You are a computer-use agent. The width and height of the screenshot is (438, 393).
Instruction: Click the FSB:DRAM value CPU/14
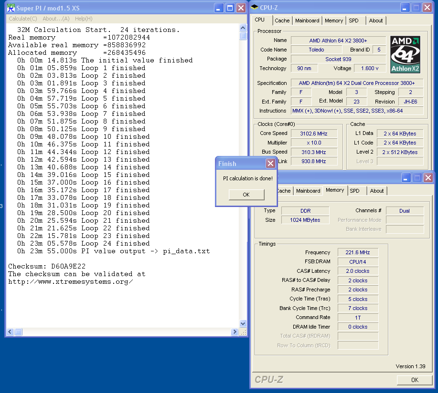pos(358,262)
